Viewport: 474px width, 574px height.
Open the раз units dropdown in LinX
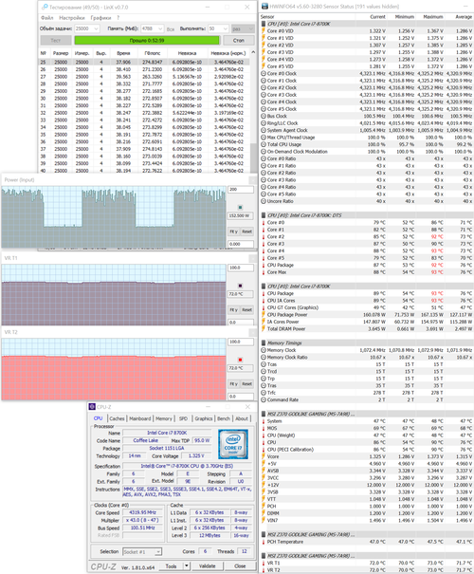243,28
